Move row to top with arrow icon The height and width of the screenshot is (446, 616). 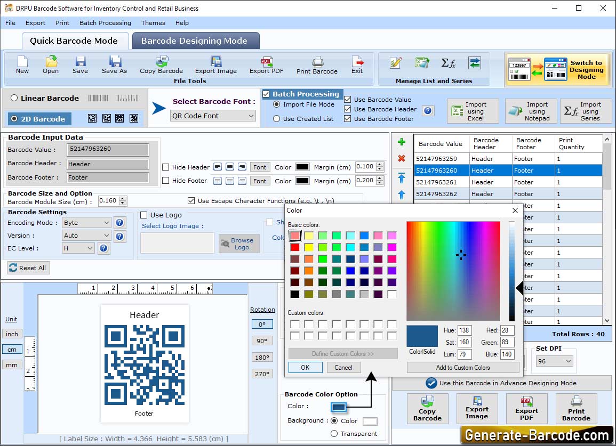402,178
